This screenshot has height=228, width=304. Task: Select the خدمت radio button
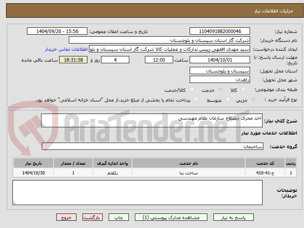point(220,89)
